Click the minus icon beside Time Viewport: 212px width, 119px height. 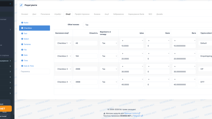(x=22, y=61)
